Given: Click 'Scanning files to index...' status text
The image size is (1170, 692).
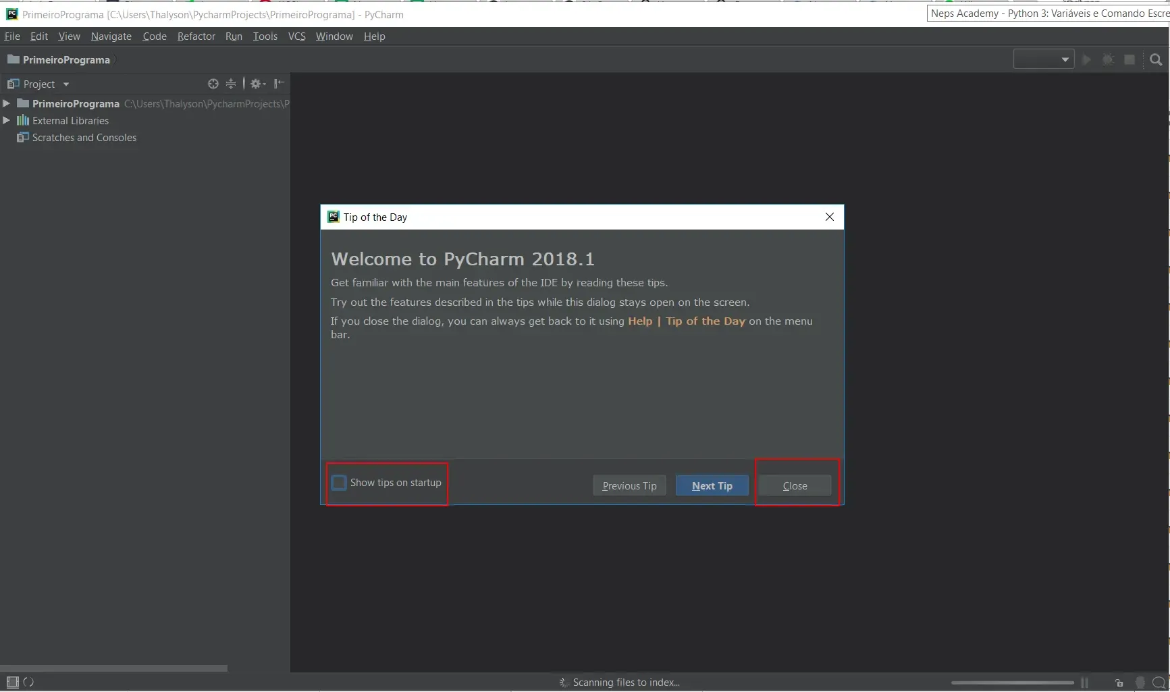Looking at the screenshot, I should (x=627, y=683).
